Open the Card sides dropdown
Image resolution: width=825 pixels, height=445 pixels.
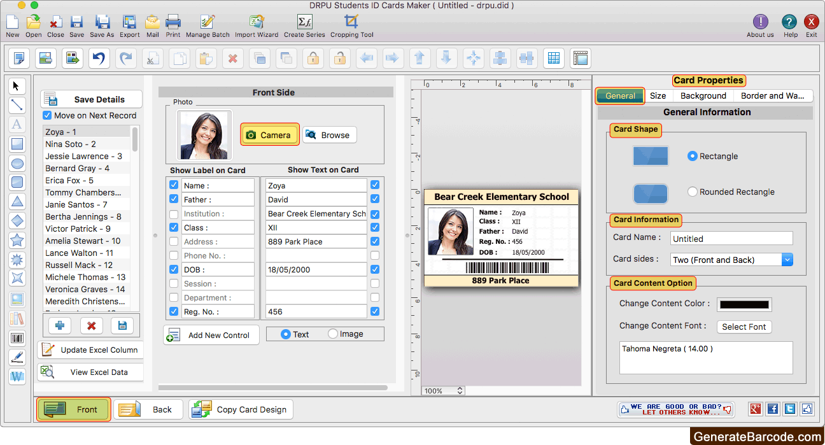click(x=732, y=260)
